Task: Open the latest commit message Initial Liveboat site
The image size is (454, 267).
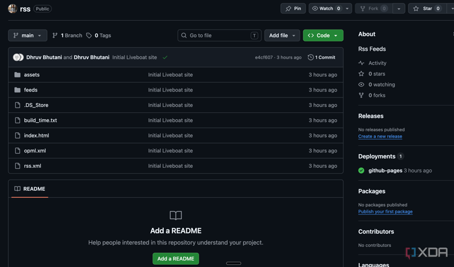Action: (135, 57)
